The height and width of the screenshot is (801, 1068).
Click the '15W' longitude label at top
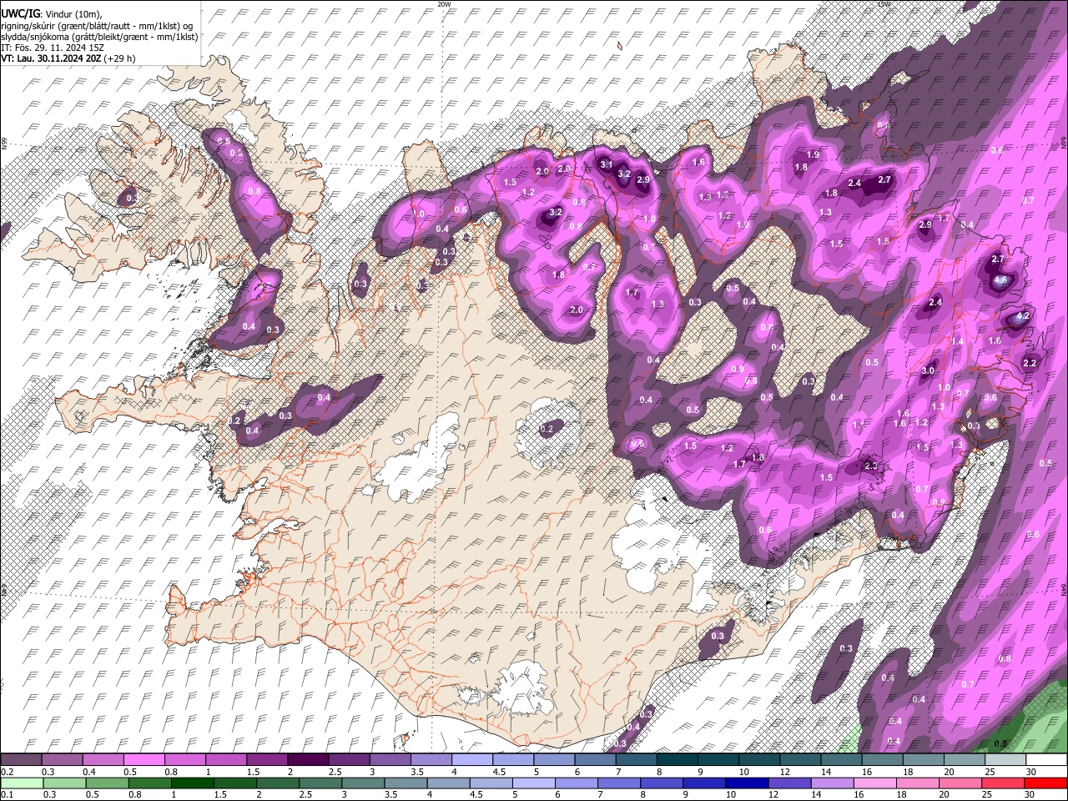[884, 4]
